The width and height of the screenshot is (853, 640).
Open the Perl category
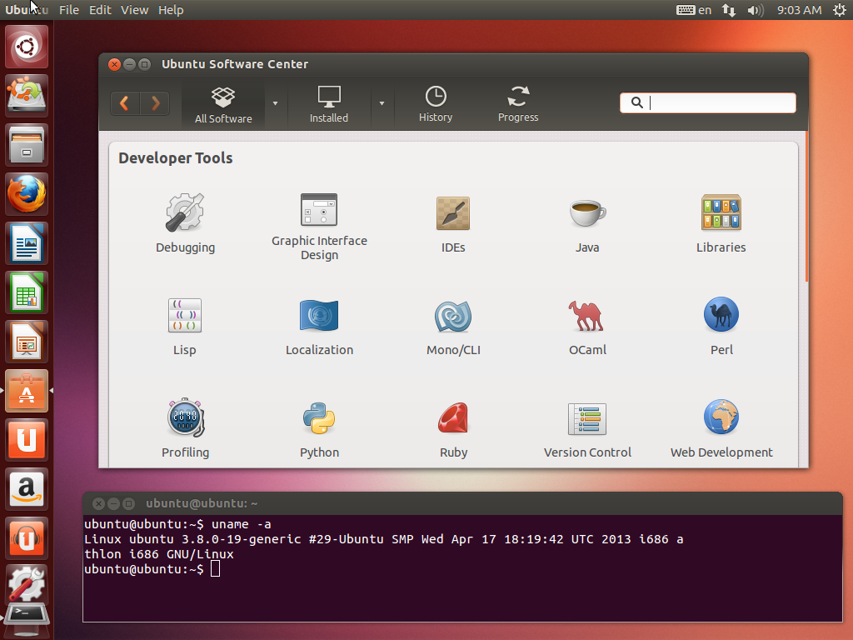[721, 326]
